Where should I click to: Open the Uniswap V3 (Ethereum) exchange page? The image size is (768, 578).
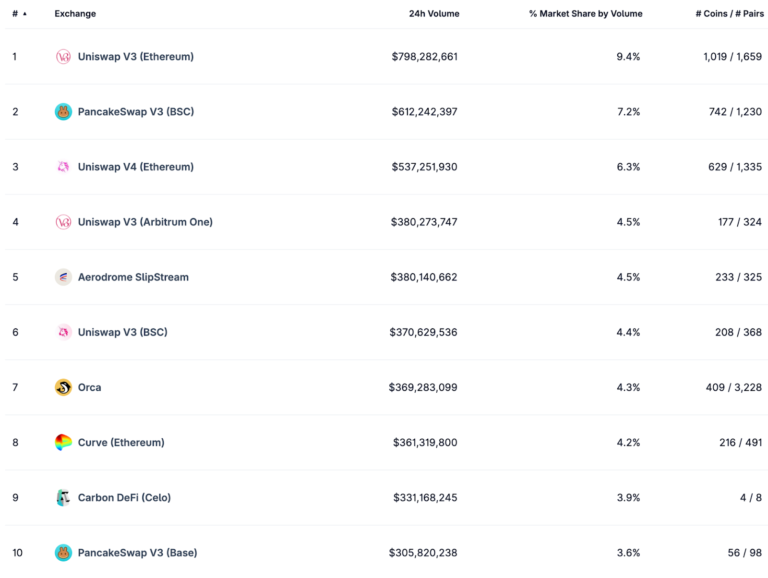click(x=136, y=56)
